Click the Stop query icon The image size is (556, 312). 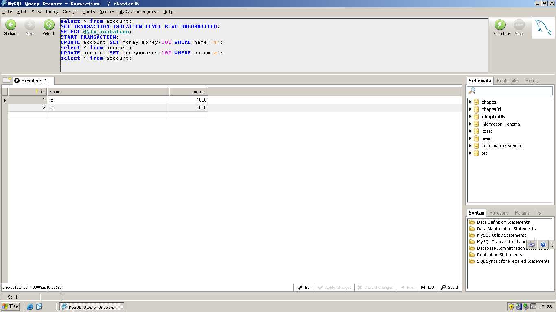tap(519, 25)
